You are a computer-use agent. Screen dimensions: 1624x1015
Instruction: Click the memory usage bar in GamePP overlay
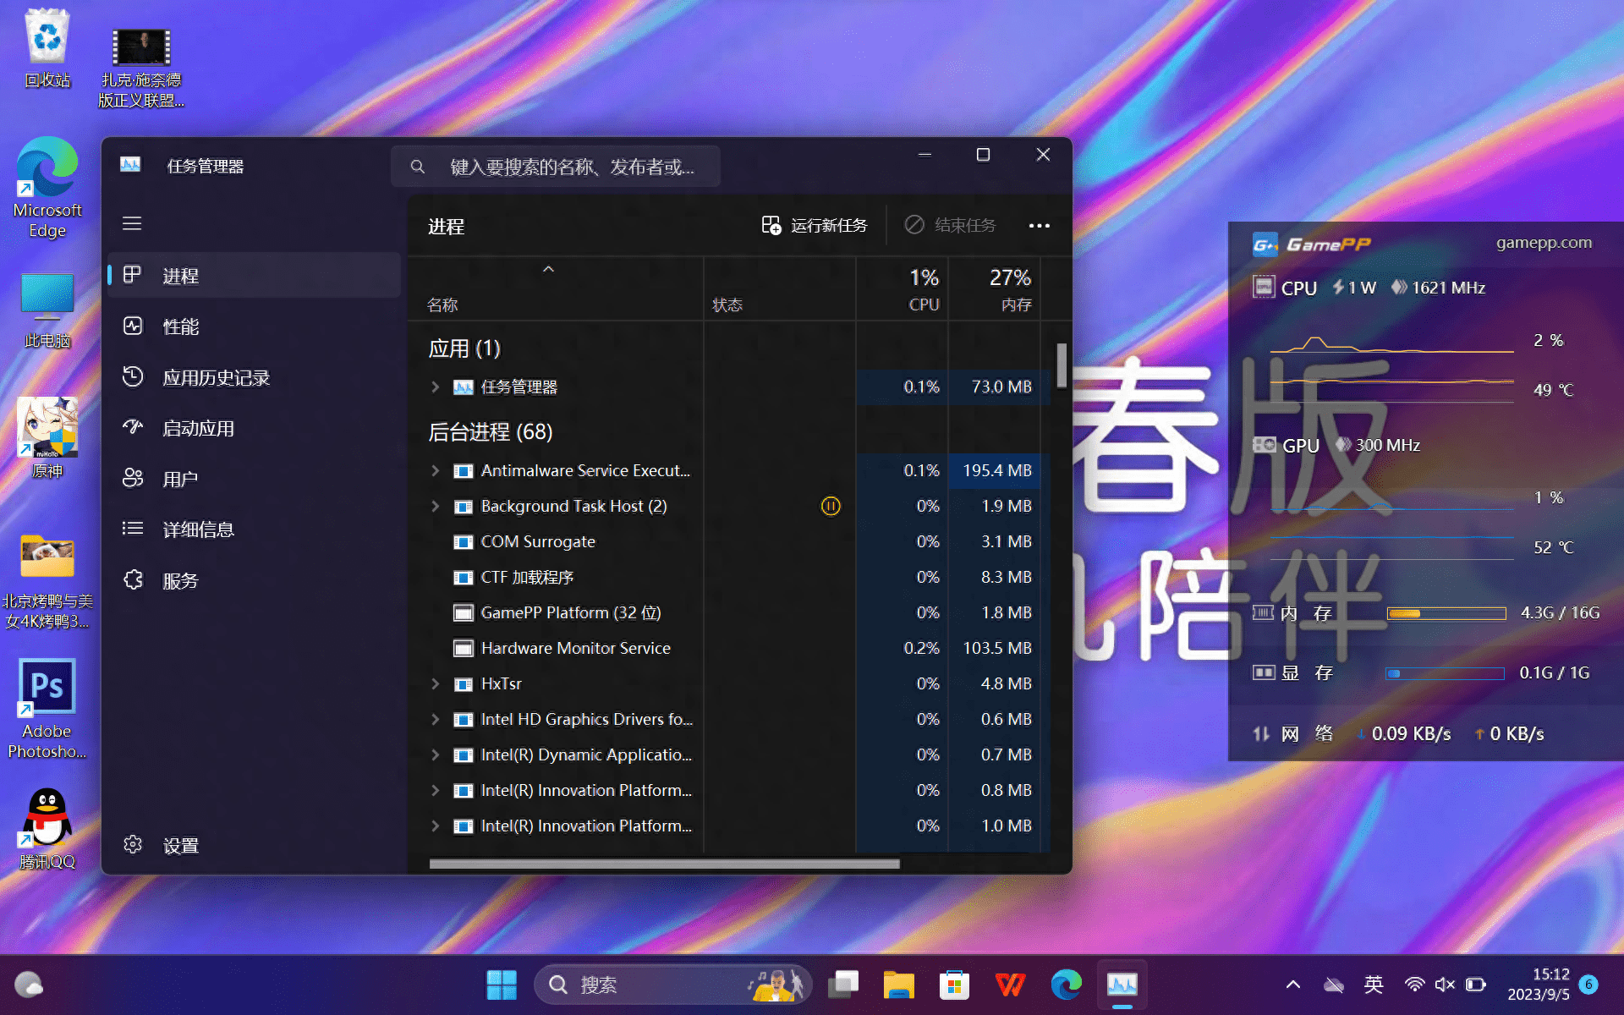(x=1446, y=612)
